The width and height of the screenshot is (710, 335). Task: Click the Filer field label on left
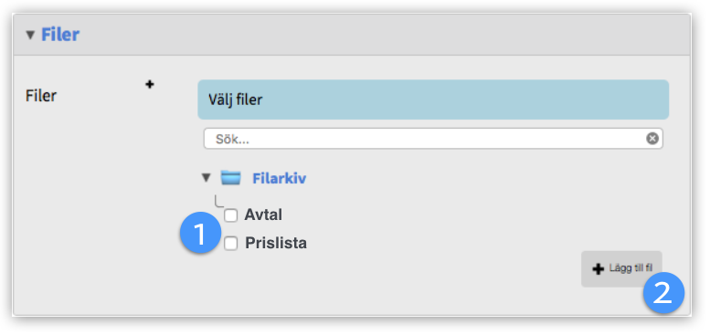(41, 96)
